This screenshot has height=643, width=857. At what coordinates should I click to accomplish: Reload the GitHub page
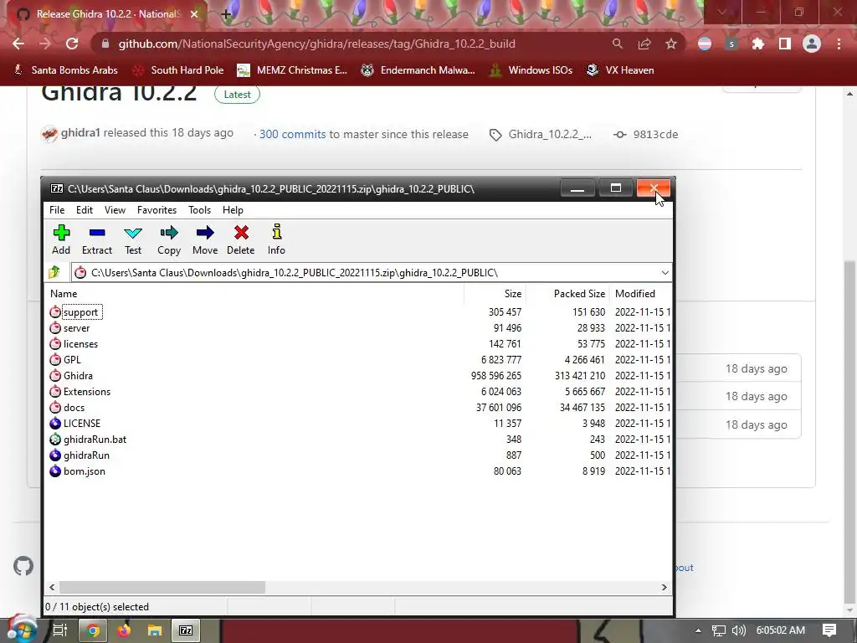click(x=72, y=44)
